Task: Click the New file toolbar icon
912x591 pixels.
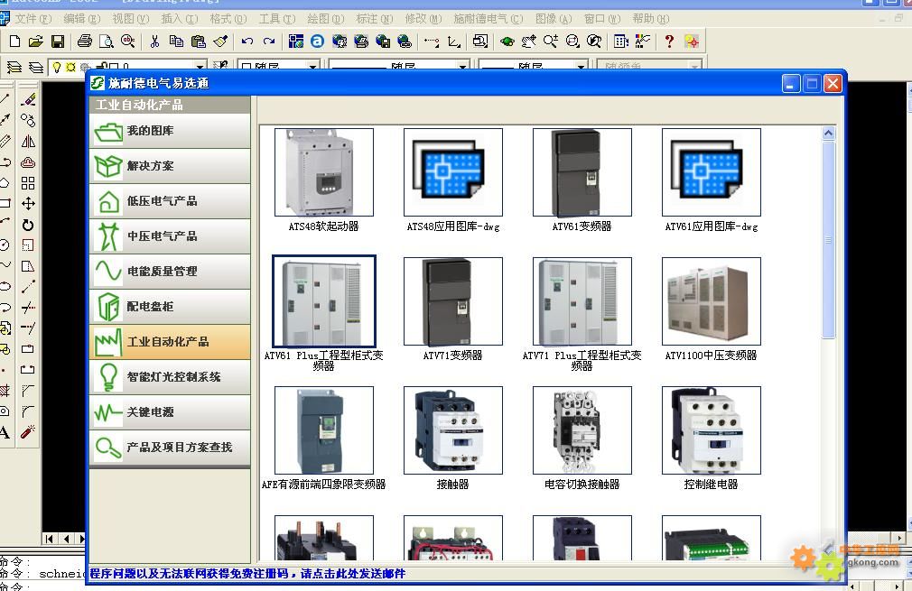Action: [15, 42]
